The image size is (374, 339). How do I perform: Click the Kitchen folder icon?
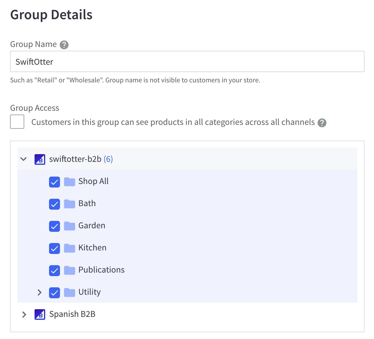coord(70,248)
